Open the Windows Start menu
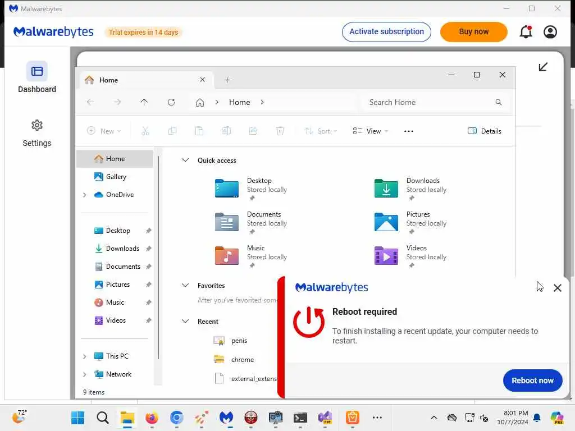This screenshot has width=575, height=431. coord(77,418)
